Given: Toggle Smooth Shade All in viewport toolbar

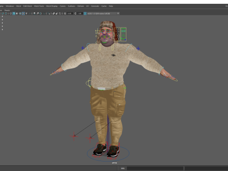Looking at the screenshot, I should tap(14, 13).
